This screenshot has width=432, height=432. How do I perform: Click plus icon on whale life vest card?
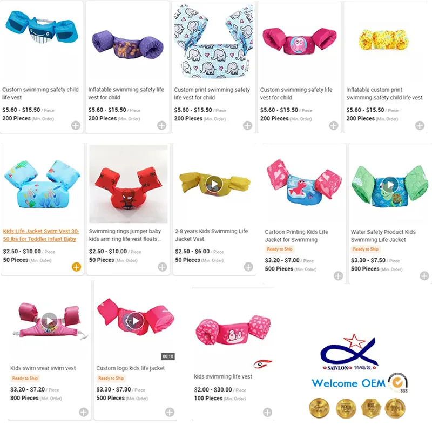[x=76, y=125]
